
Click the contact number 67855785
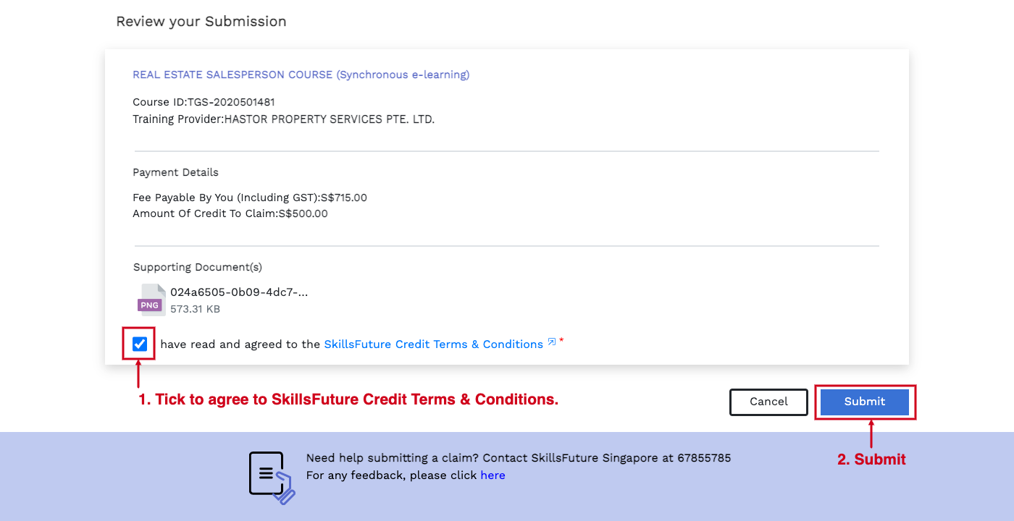(704, 458)
